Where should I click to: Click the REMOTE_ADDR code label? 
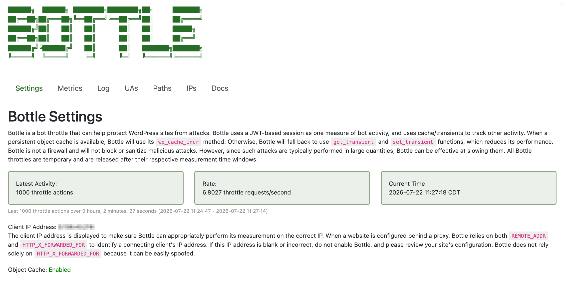click(x=529, y=236)
